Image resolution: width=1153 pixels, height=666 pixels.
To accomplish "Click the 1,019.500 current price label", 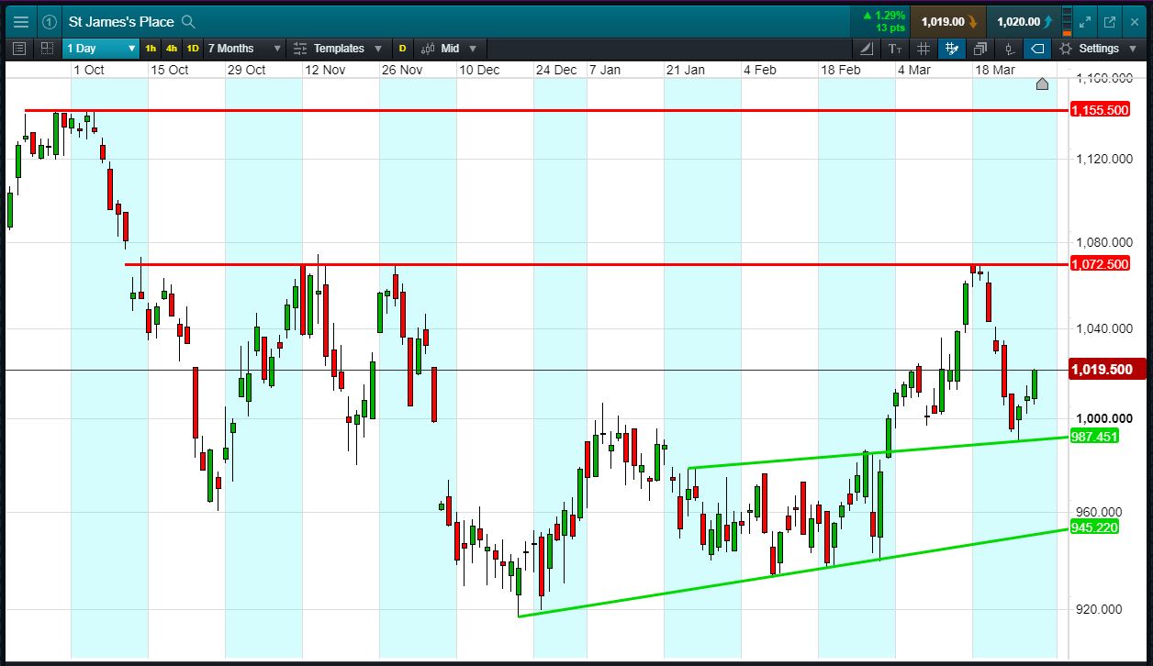I will coord(1109,370).
